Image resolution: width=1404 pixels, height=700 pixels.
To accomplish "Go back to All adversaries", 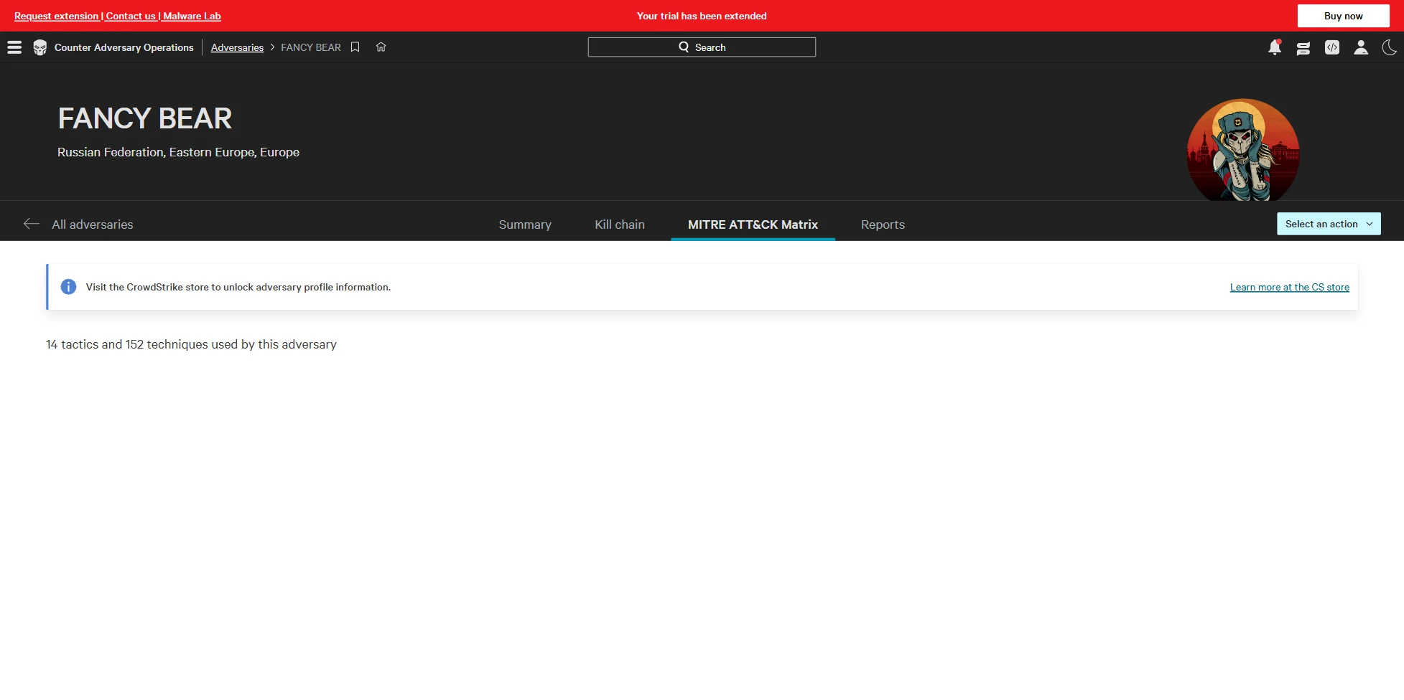I will point(93,224).
